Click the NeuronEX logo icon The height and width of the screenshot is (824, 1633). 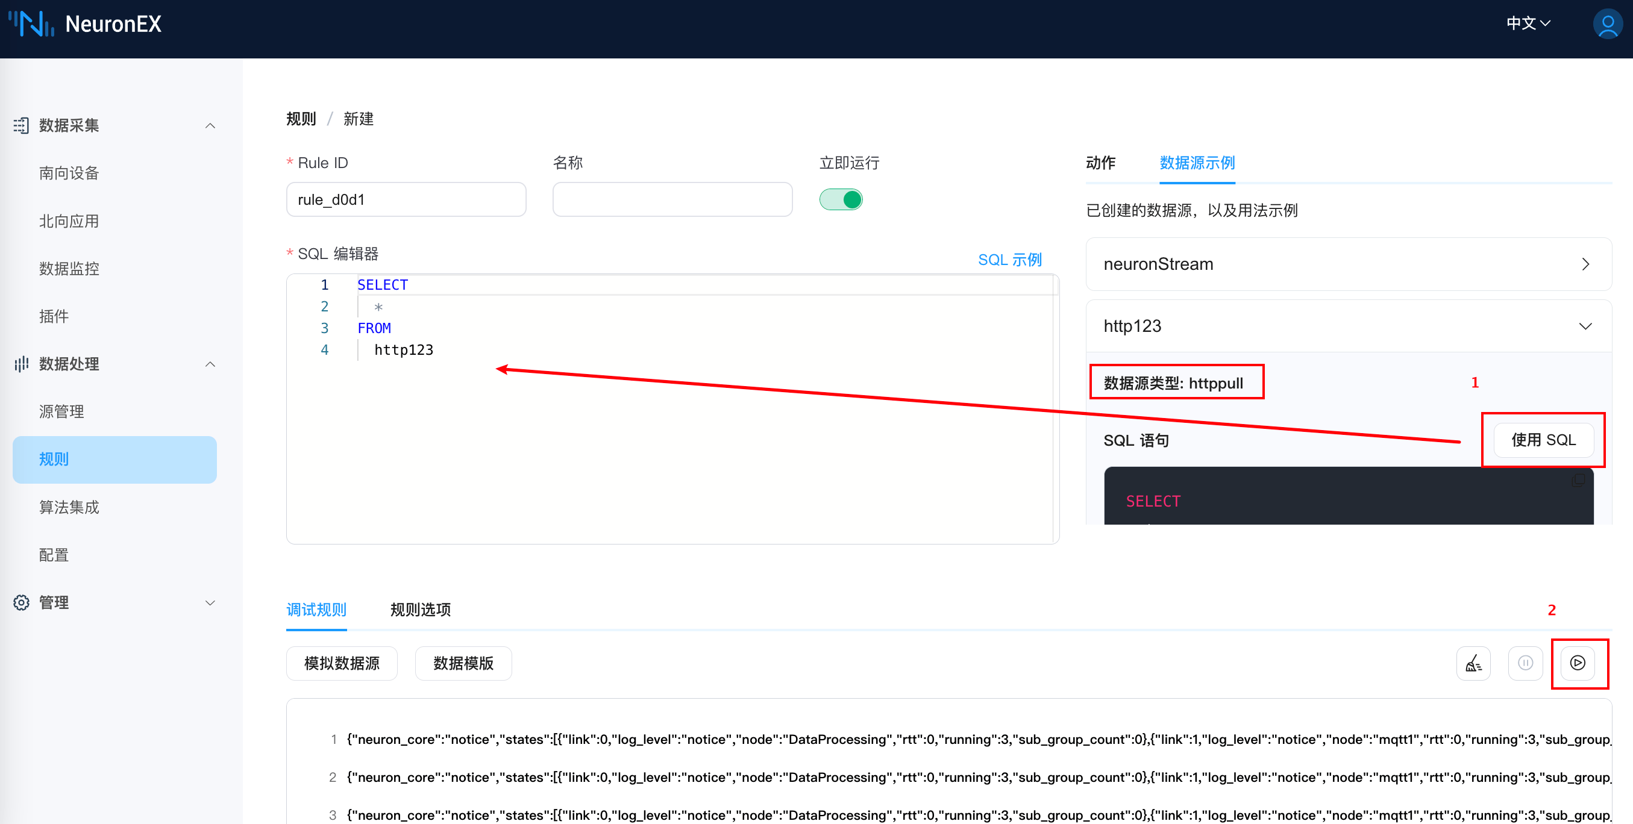click(30, 24)
